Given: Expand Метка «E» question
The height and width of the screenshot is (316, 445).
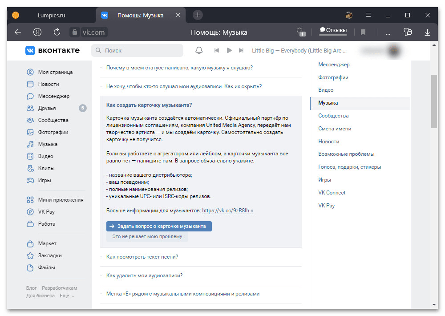Looking at the screenshot, I should point(183,294).
